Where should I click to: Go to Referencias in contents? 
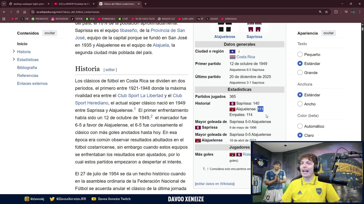coord(28,75)
